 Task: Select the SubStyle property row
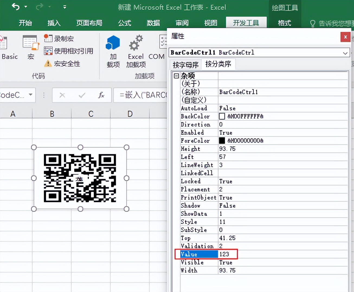[x=264, y=230]
